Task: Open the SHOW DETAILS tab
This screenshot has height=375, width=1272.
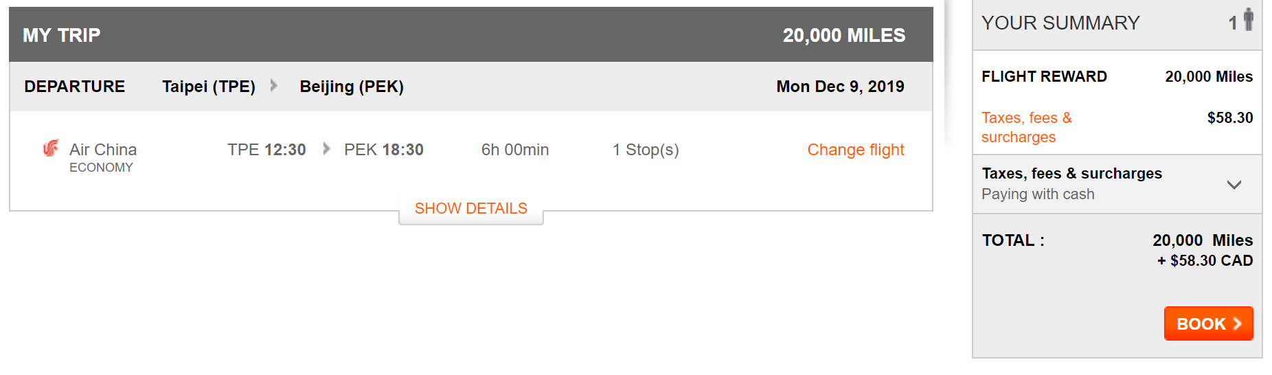Action: tap(471, 209)
